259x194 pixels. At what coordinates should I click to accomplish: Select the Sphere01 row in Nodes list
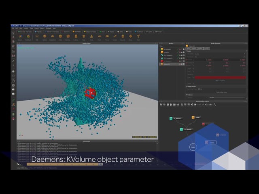click(172, 64)
